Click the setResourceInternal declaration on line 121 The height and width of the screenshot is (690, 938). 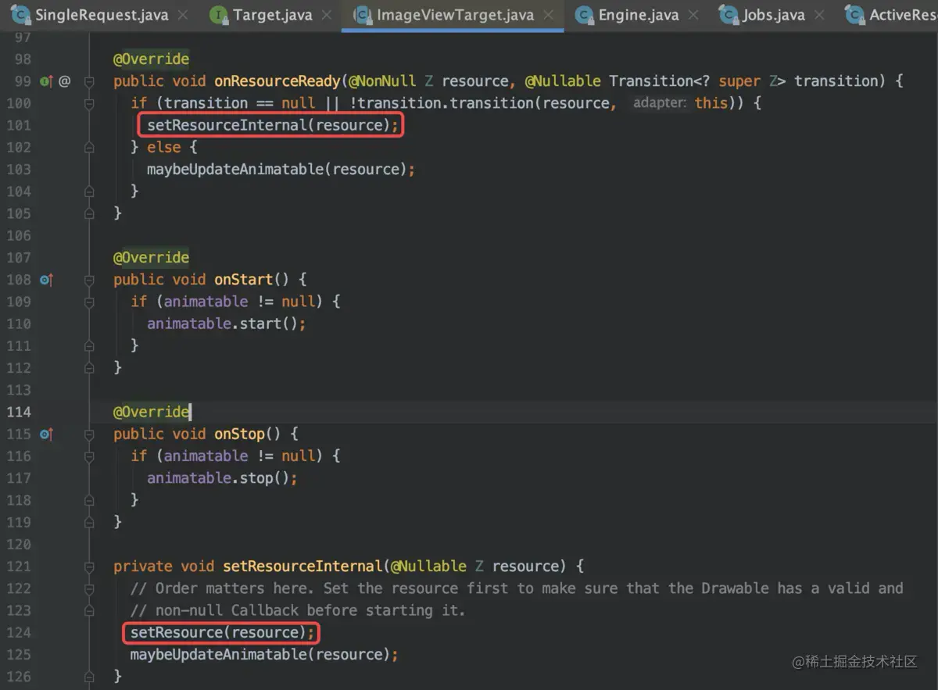pos(303,566)
